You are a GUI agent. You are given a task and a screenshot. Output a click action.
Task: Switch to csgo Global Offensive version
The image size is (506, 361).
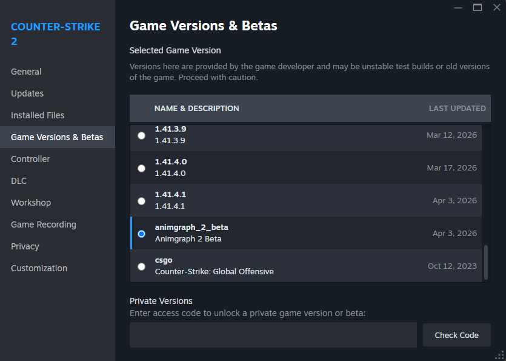point(141,266)
